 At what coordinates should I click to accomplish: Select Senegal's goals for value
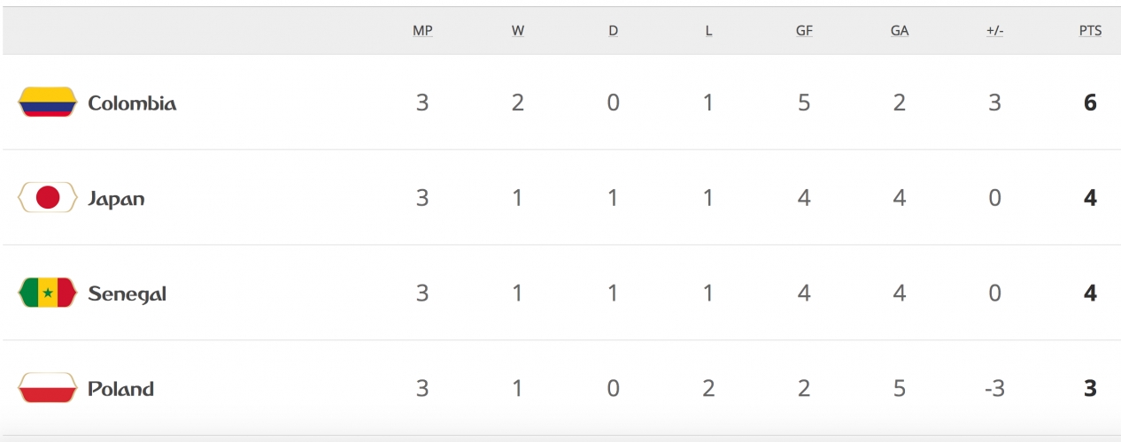[804, 293]
